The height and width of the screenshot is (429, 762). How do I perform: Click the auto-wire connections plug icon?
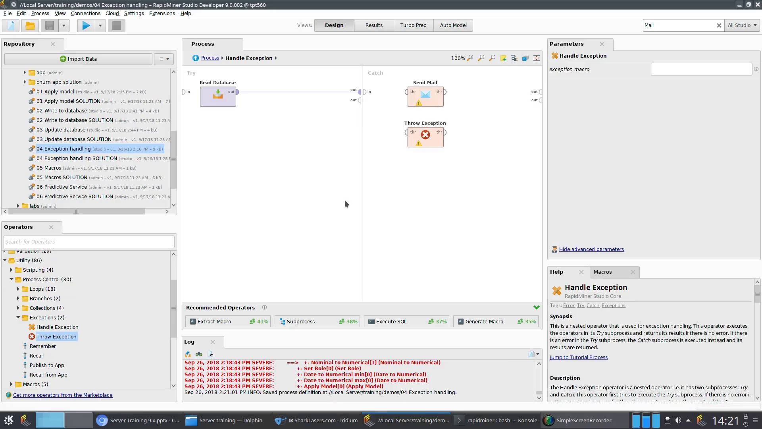pyautogui.click(x=514, y=58)
